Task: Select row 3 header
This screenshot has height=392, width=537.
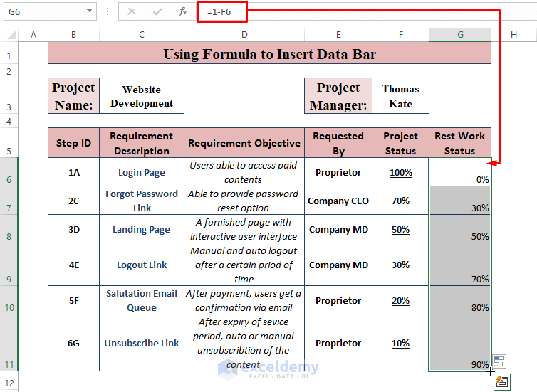Action: pos(9,96)
